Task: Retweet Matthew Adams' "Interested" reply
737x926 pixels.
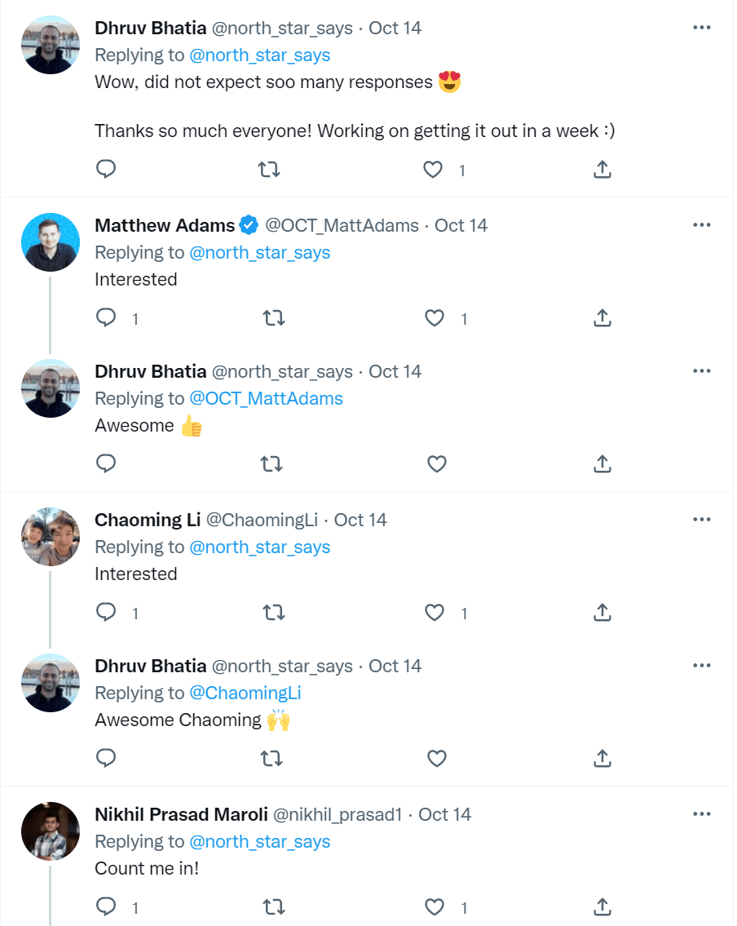Action: pyautogui.click(x=275, y=317)
